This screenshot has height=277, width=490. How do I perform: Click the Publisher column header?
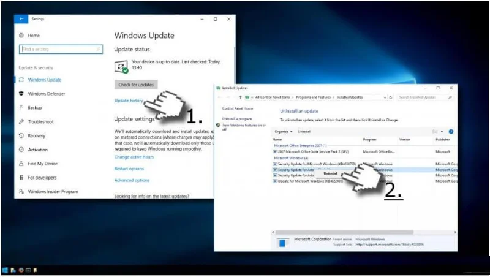click(443, 140)
